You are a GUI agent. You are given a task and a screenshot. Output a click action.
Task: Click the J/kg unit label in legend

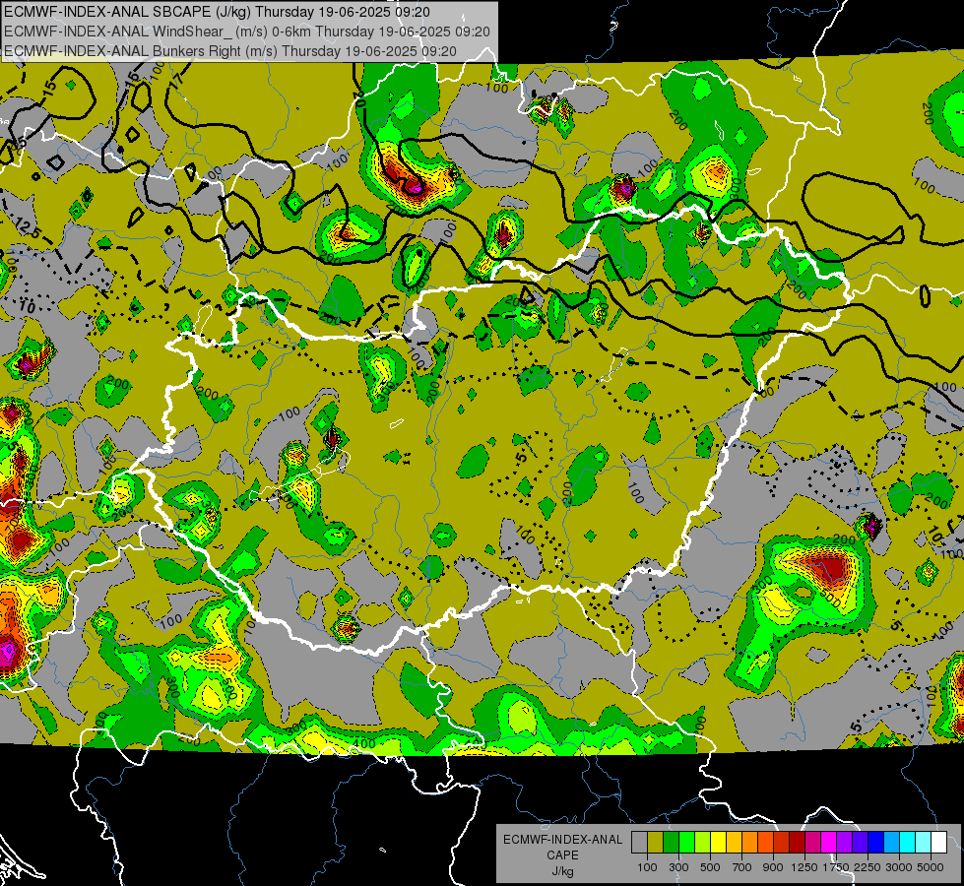click(563, 871)
